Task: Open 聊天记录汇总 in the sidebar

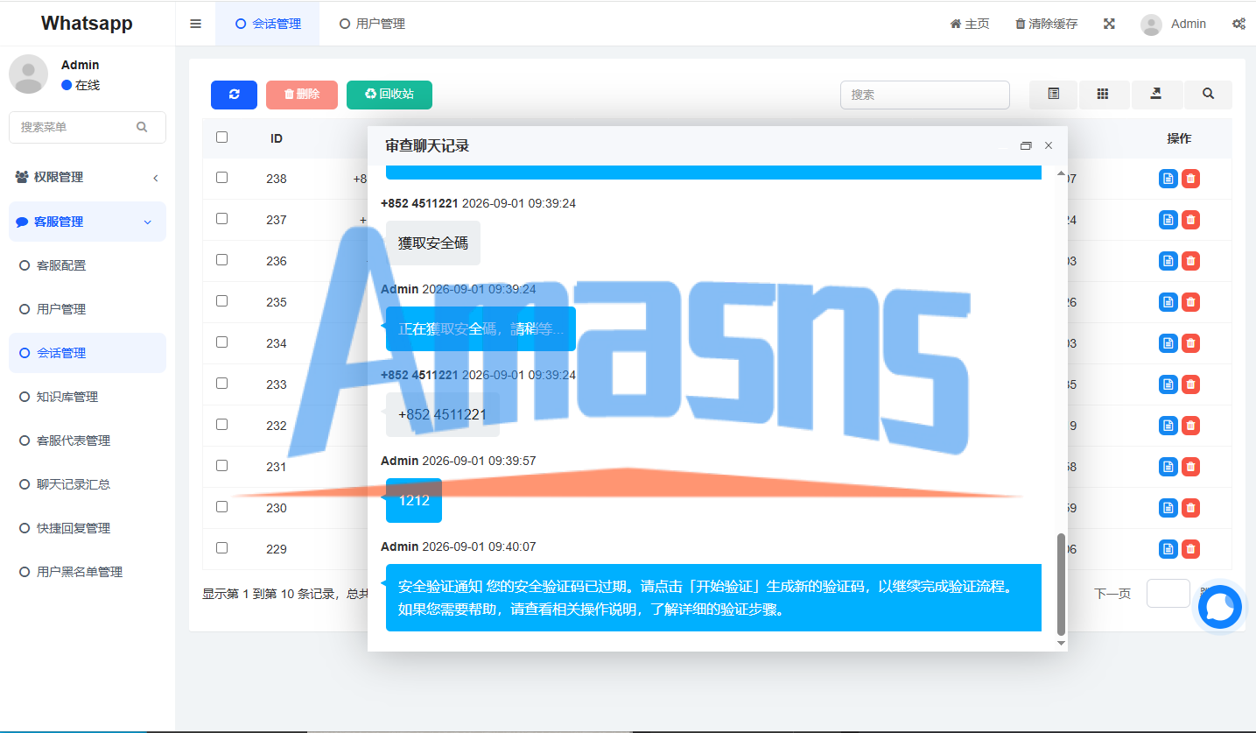Action: tap(88, 484)
